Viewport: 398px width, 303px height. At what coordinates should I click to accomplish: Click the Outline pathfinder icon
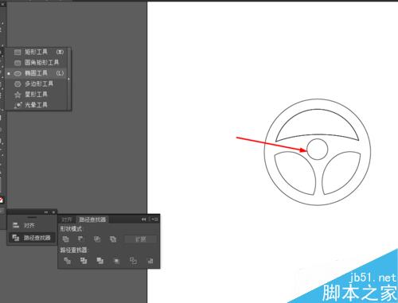(x=133, y=261)
